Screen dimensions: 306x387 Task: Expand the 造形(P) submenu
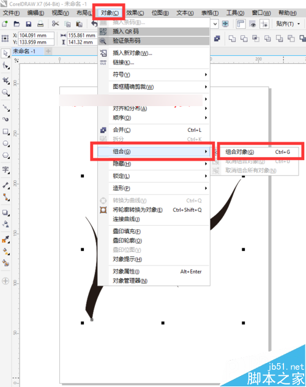pyautogui.click(x=159, y=188)
